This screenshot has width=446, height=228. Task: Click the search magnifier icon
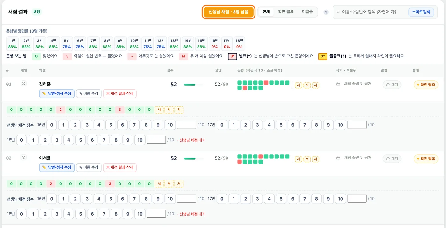click(338, 12)
